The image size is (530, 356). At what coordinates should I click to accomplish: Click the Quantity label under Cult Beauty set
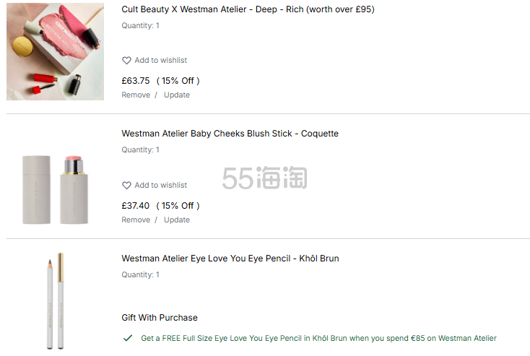(x=140, y=26)
